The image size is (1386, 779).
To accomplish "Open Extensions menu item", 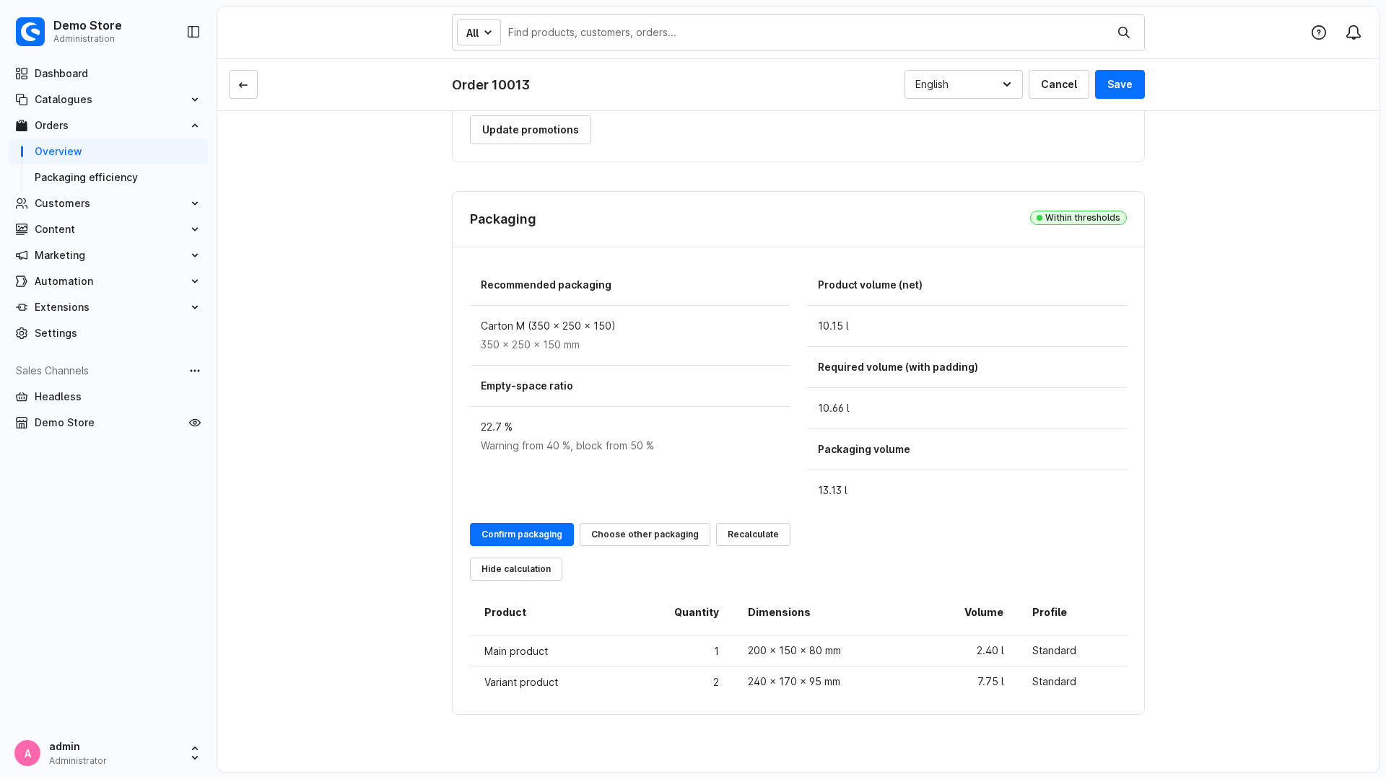I will click(x=108, y=307).
